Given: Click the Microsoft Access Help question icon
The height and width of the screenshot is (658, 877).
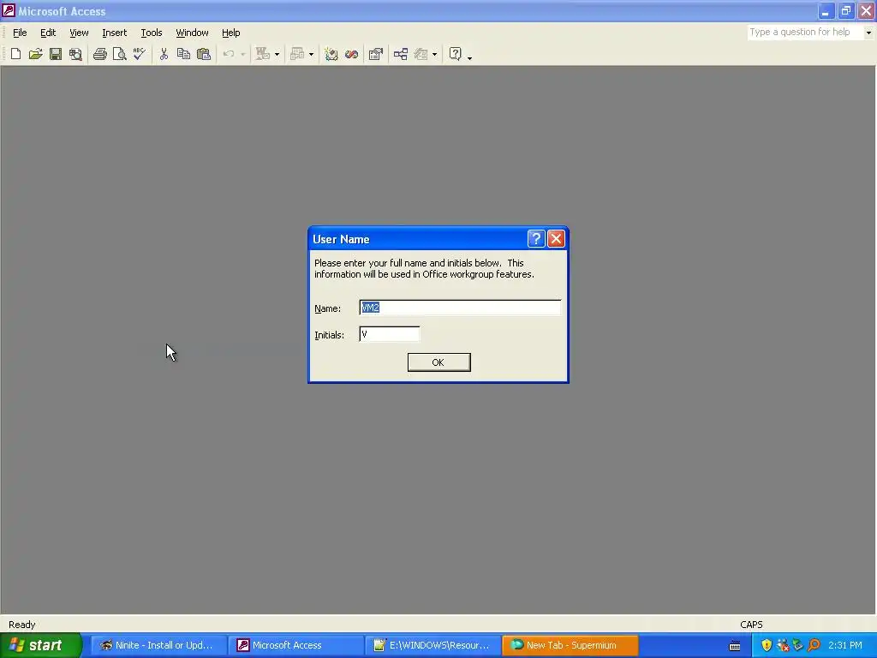Looking at the screenshot, I should (x=456, y=54).
